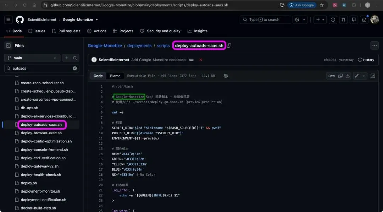Viewport: 383px width, 212px height.
Task: Expand edit options dropdown caret
Action: pyautogui.click(x=364, y=76)
